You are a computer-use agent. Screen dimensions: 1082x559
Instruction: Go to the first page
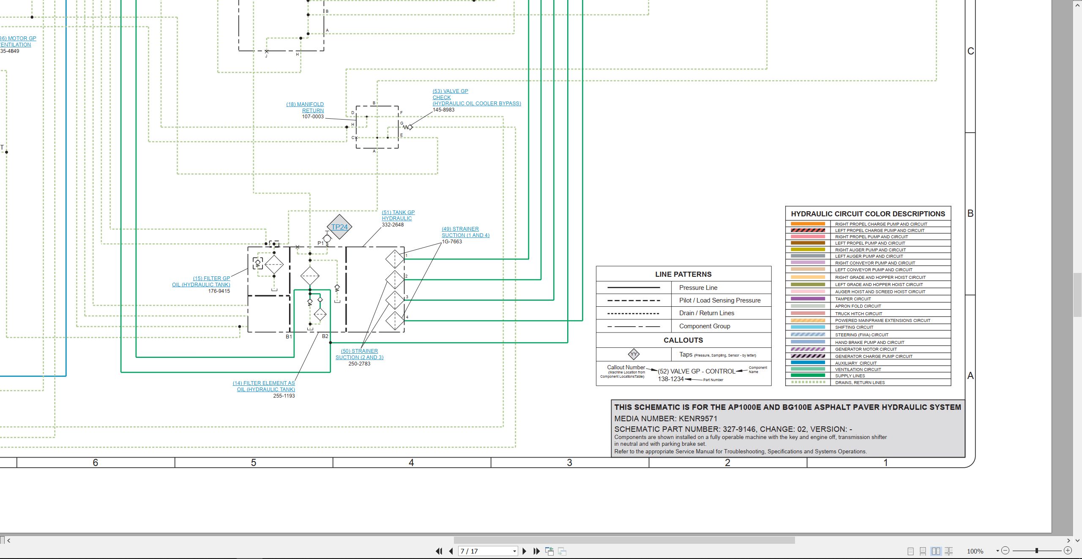point(439,551)
